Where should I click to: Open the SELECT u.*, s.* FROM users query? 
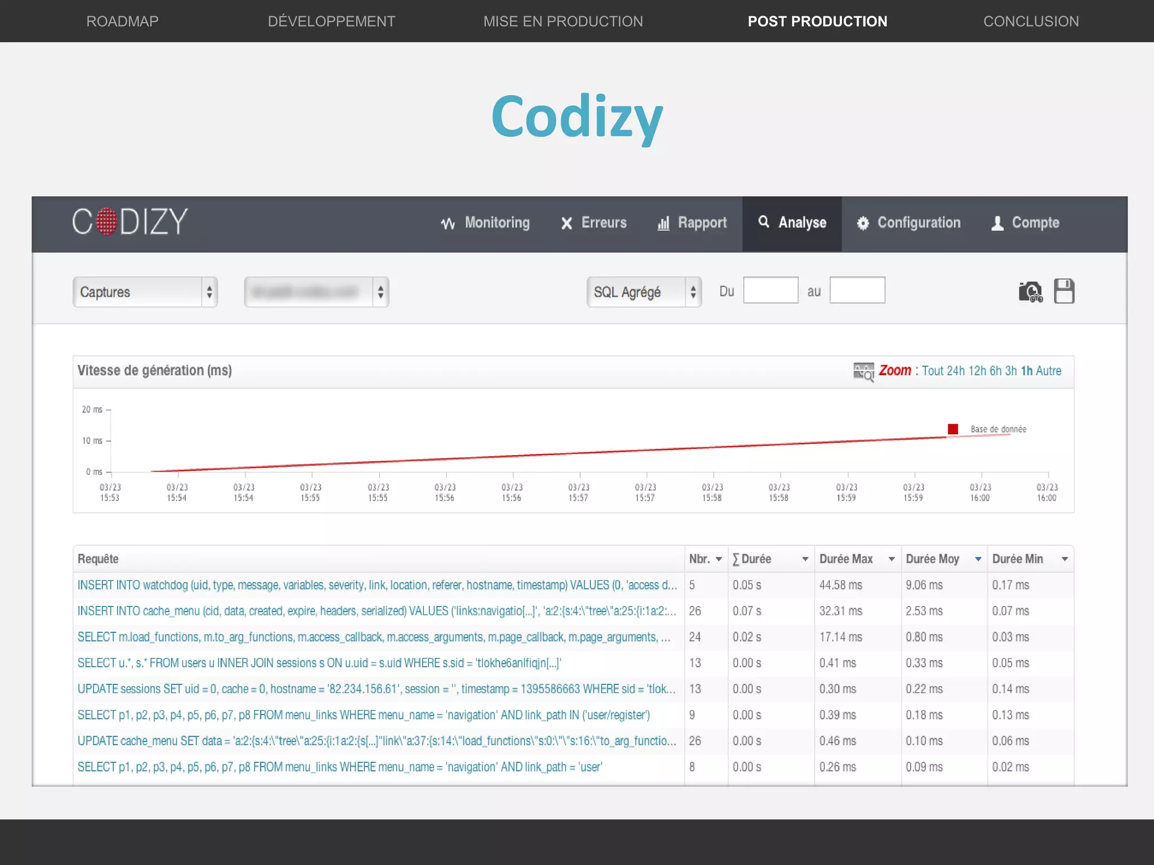(x=319, y=663)
